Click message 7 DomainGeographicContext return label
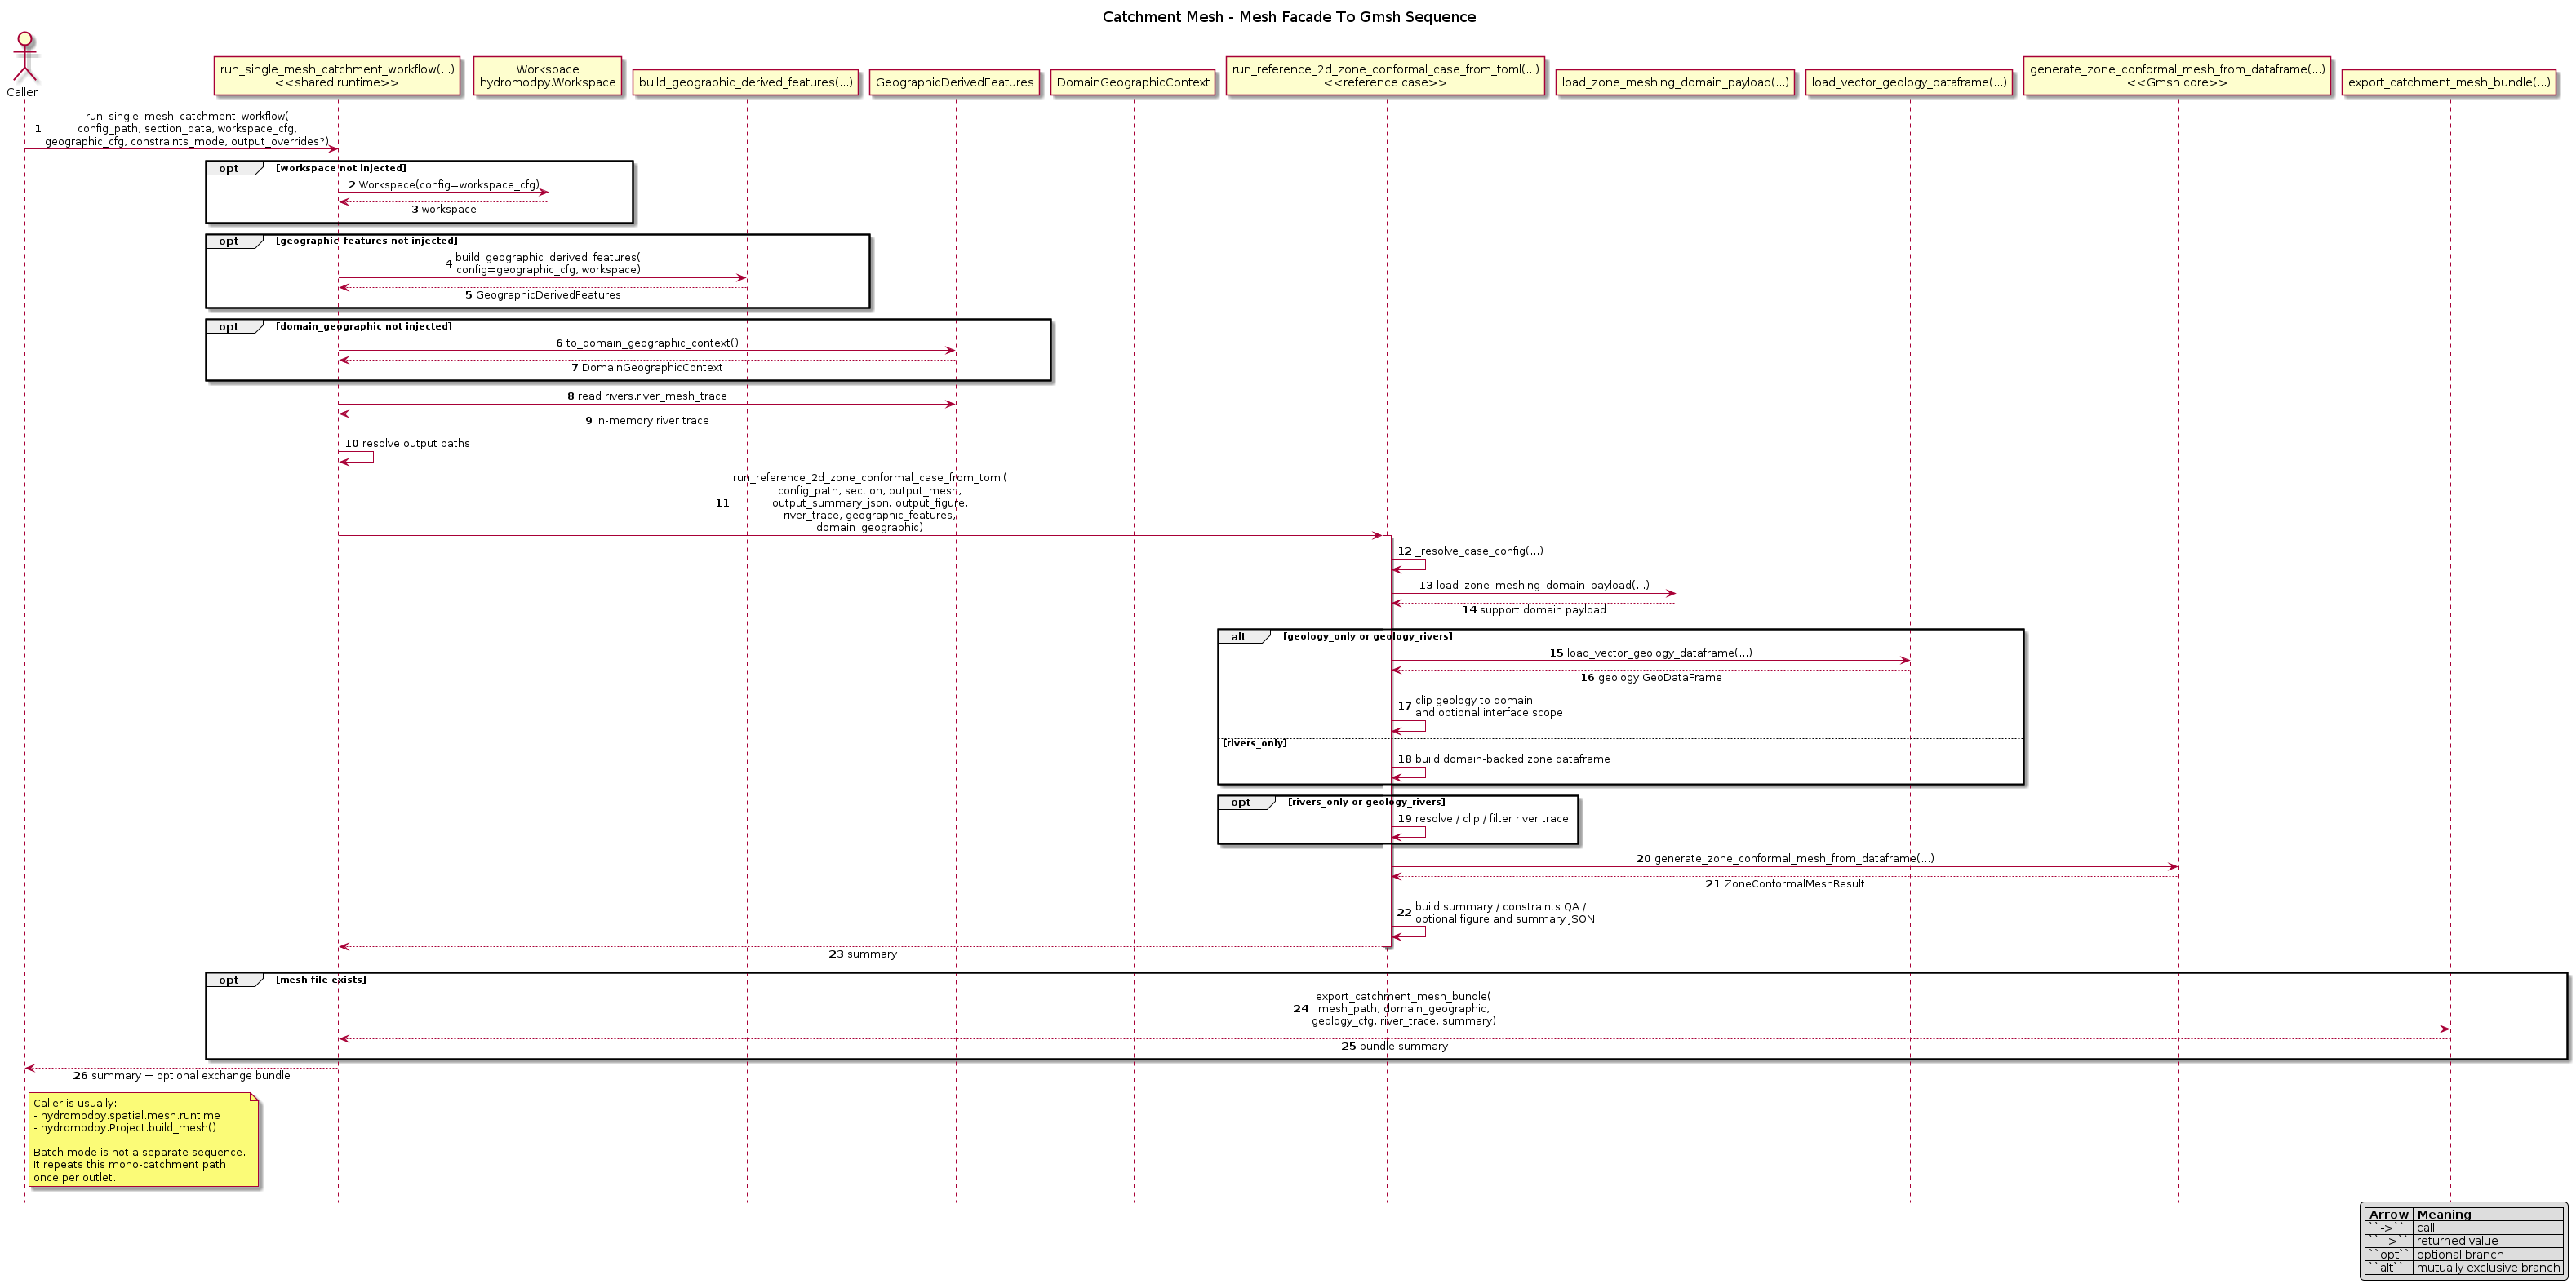This screenshot has width=2576, height=1288. 647,369
